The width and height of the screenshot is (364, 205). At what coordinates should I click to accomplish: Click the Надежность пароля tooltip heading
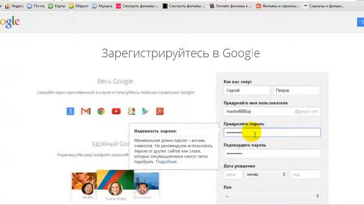pos(155,131)
